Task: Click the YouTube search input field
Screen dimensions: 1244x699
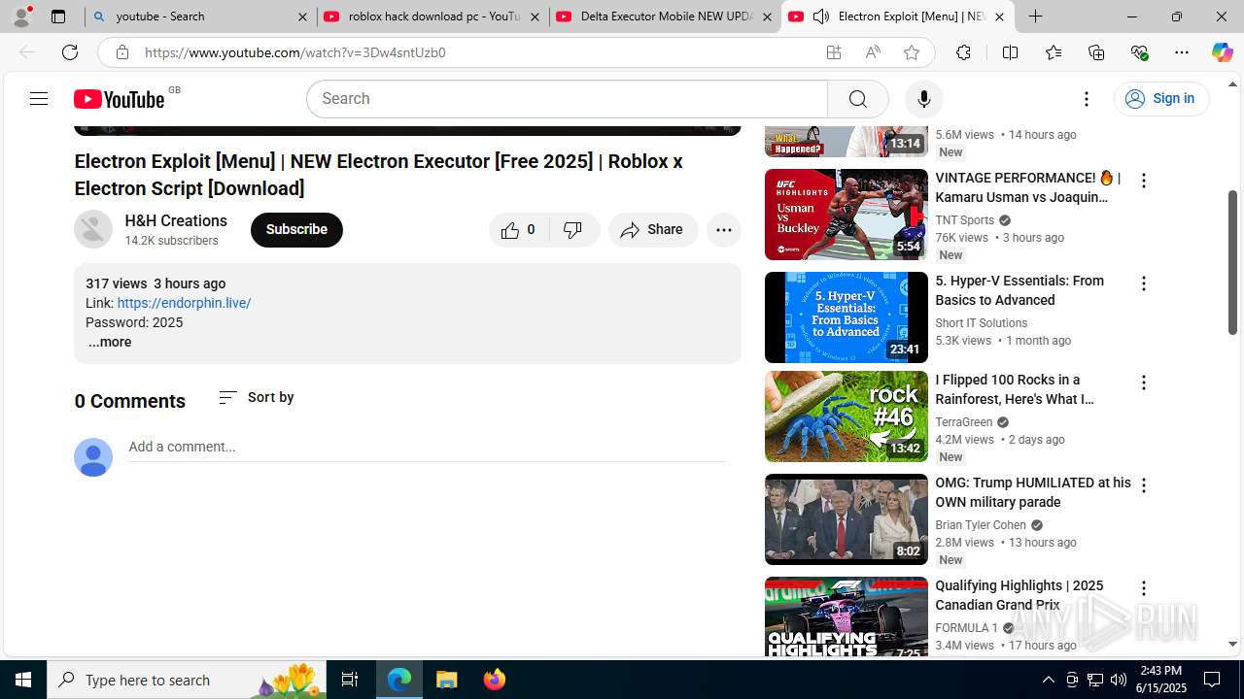Action: (568, 98)
